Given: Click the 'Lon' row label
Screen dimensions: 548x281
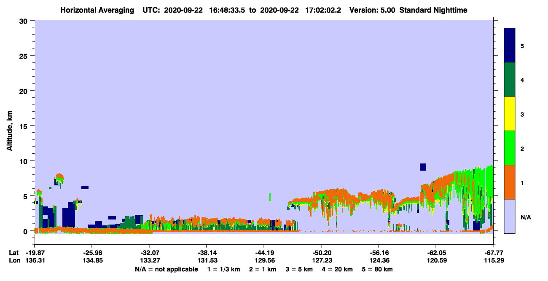Looking at the screenshot, I should click(14, 260).
